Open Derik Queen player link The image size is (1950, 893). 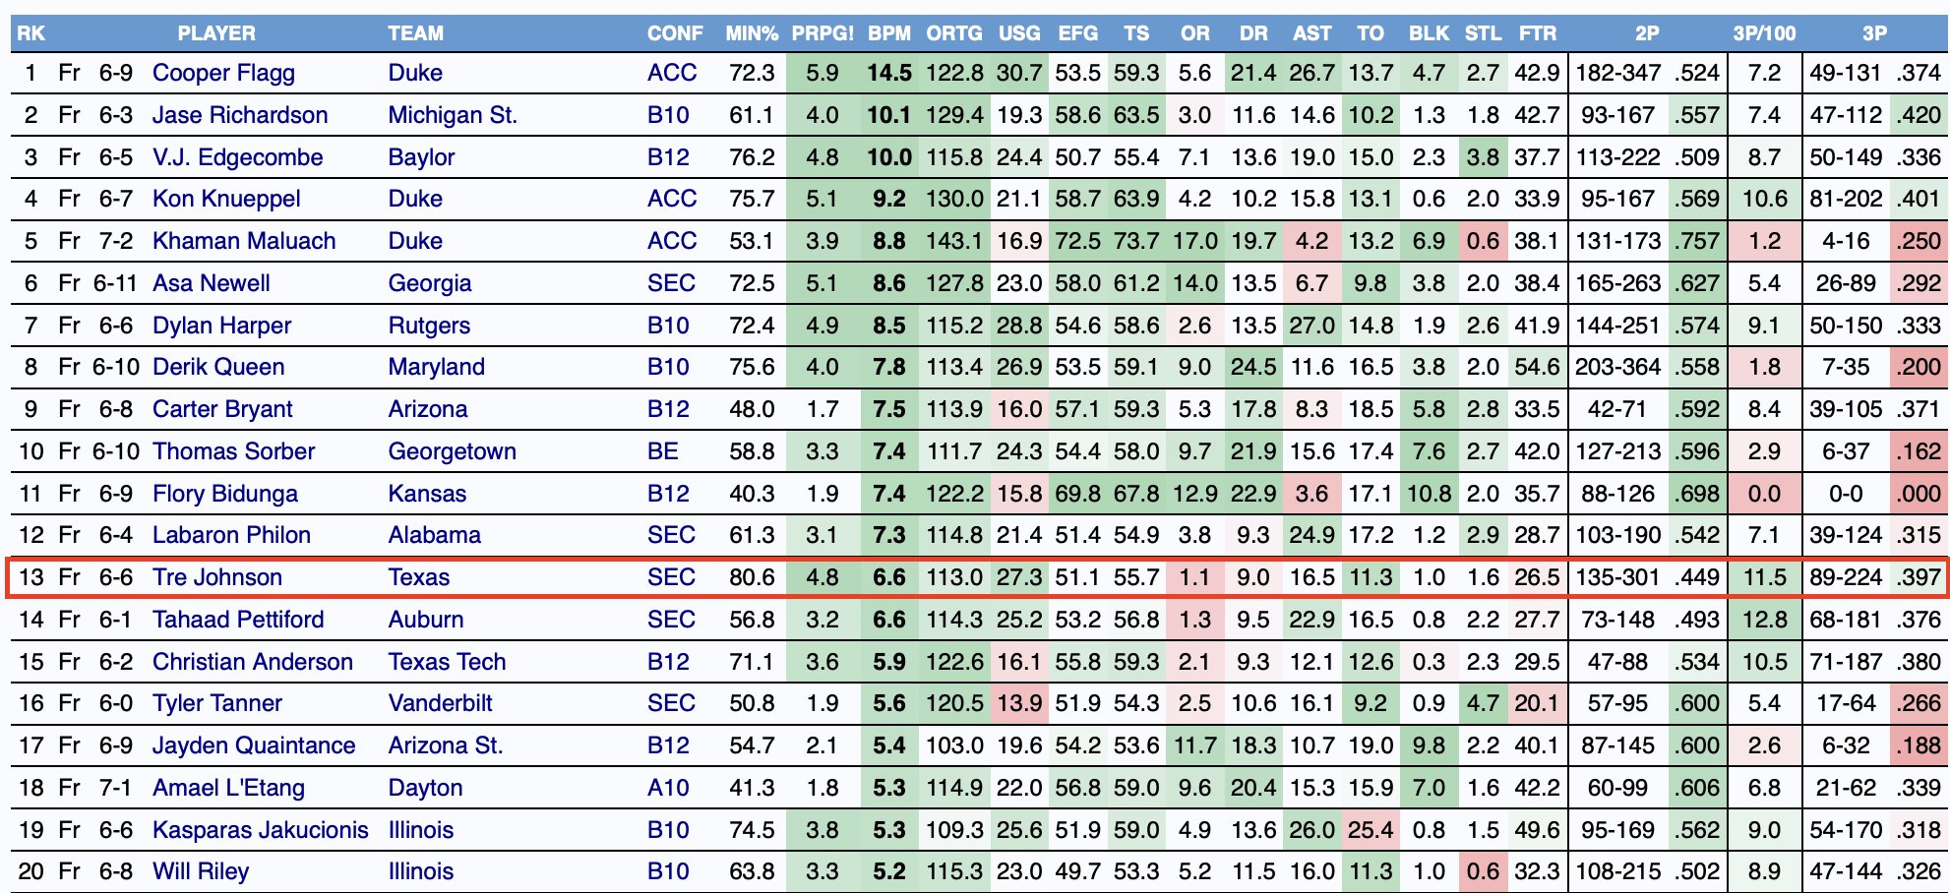click(x=218, y=367)
